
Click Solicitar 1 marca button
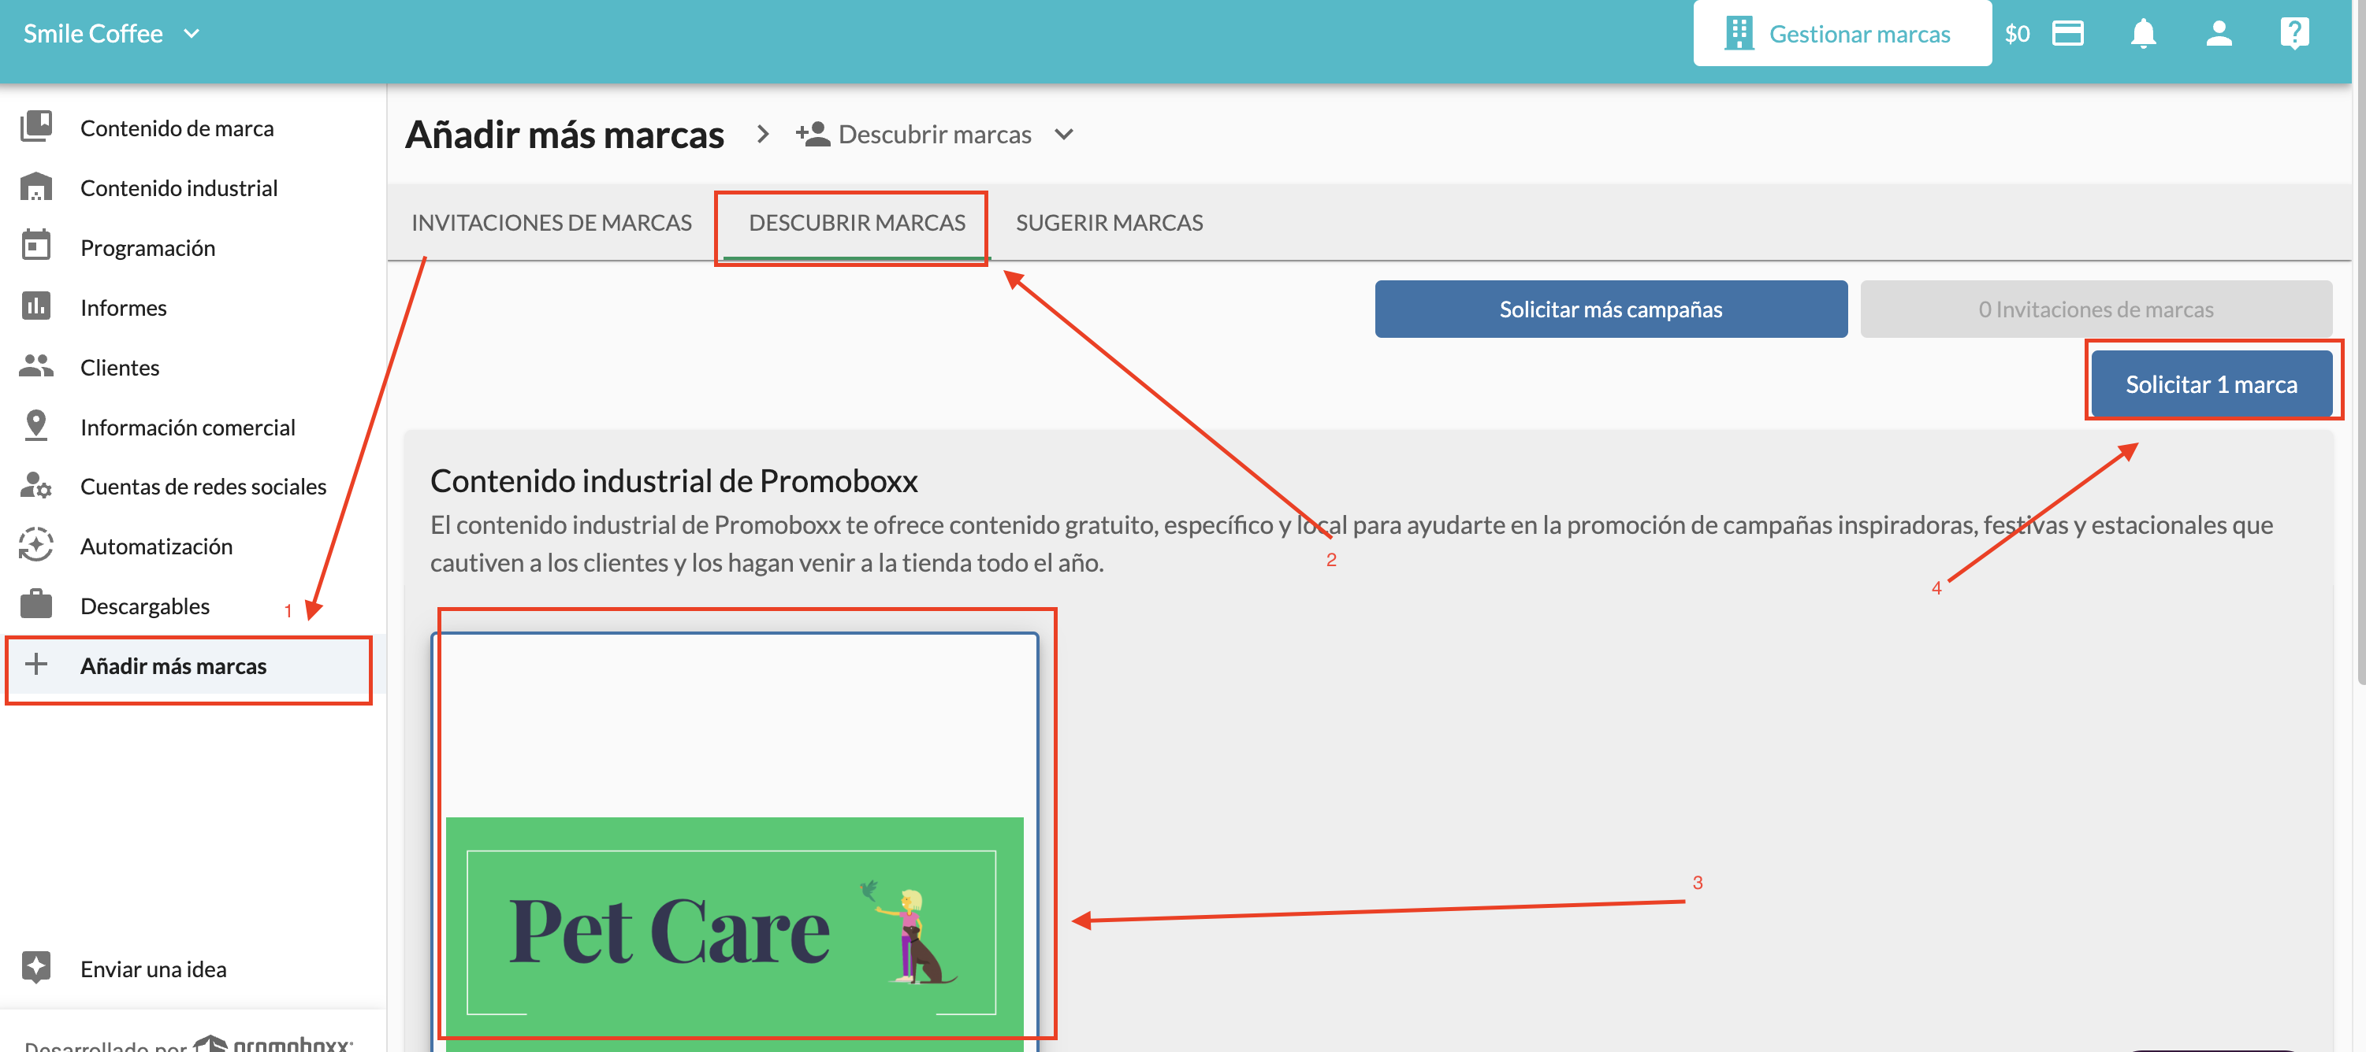tap(2211, 383)
